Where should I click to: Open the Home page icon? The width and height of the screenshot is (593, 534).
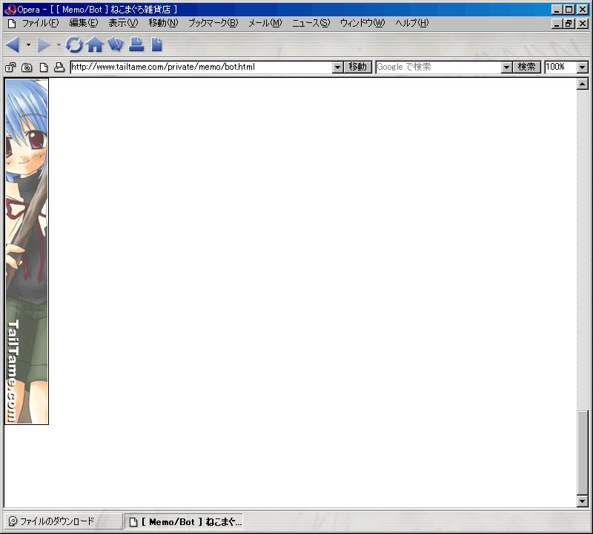(x=95, y=44)
